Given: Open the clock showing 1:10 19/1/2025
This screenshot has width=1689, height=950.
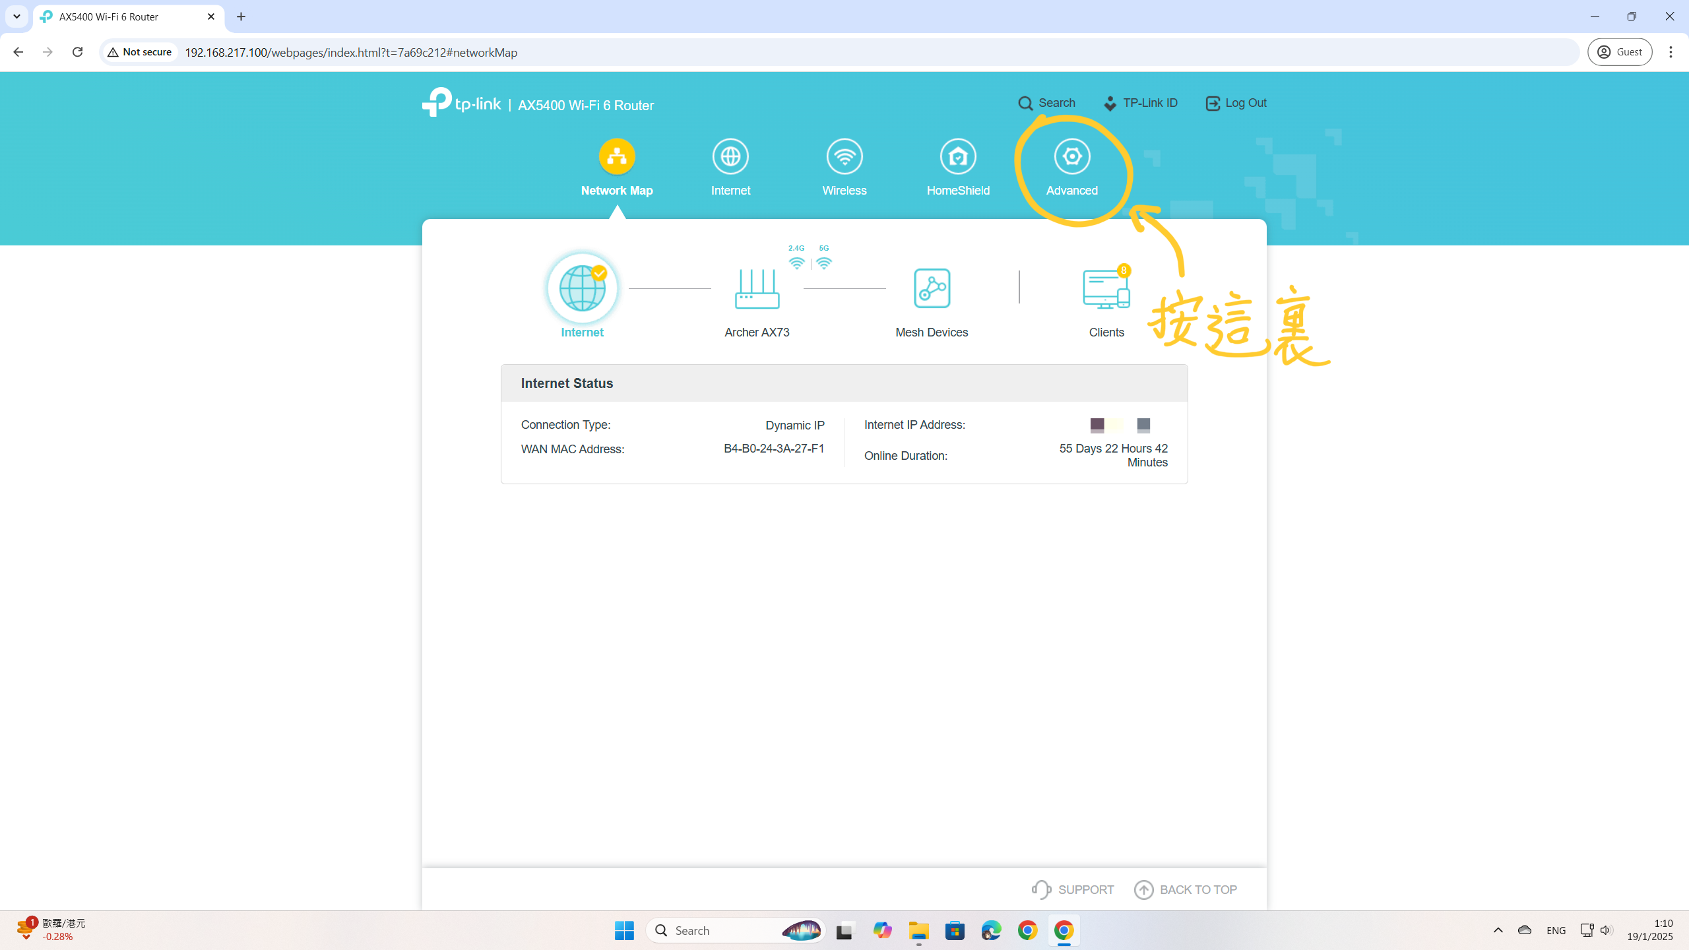Looking at the screenshot, I should (1649, 930).
